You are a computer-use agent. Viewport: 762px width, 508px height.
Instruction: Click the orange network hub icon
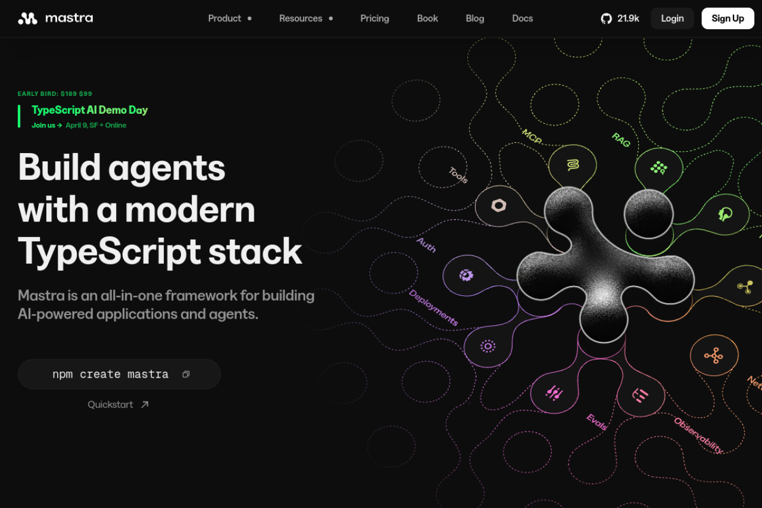[713, 356]
